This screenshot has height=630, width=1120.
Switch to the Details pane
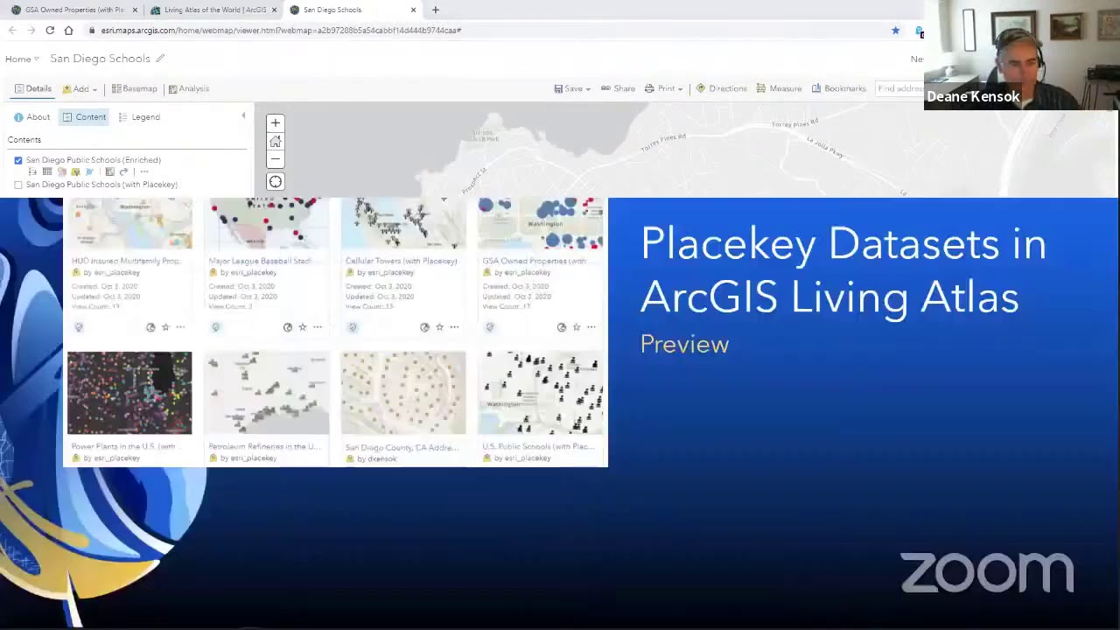[x=32, y=88]
